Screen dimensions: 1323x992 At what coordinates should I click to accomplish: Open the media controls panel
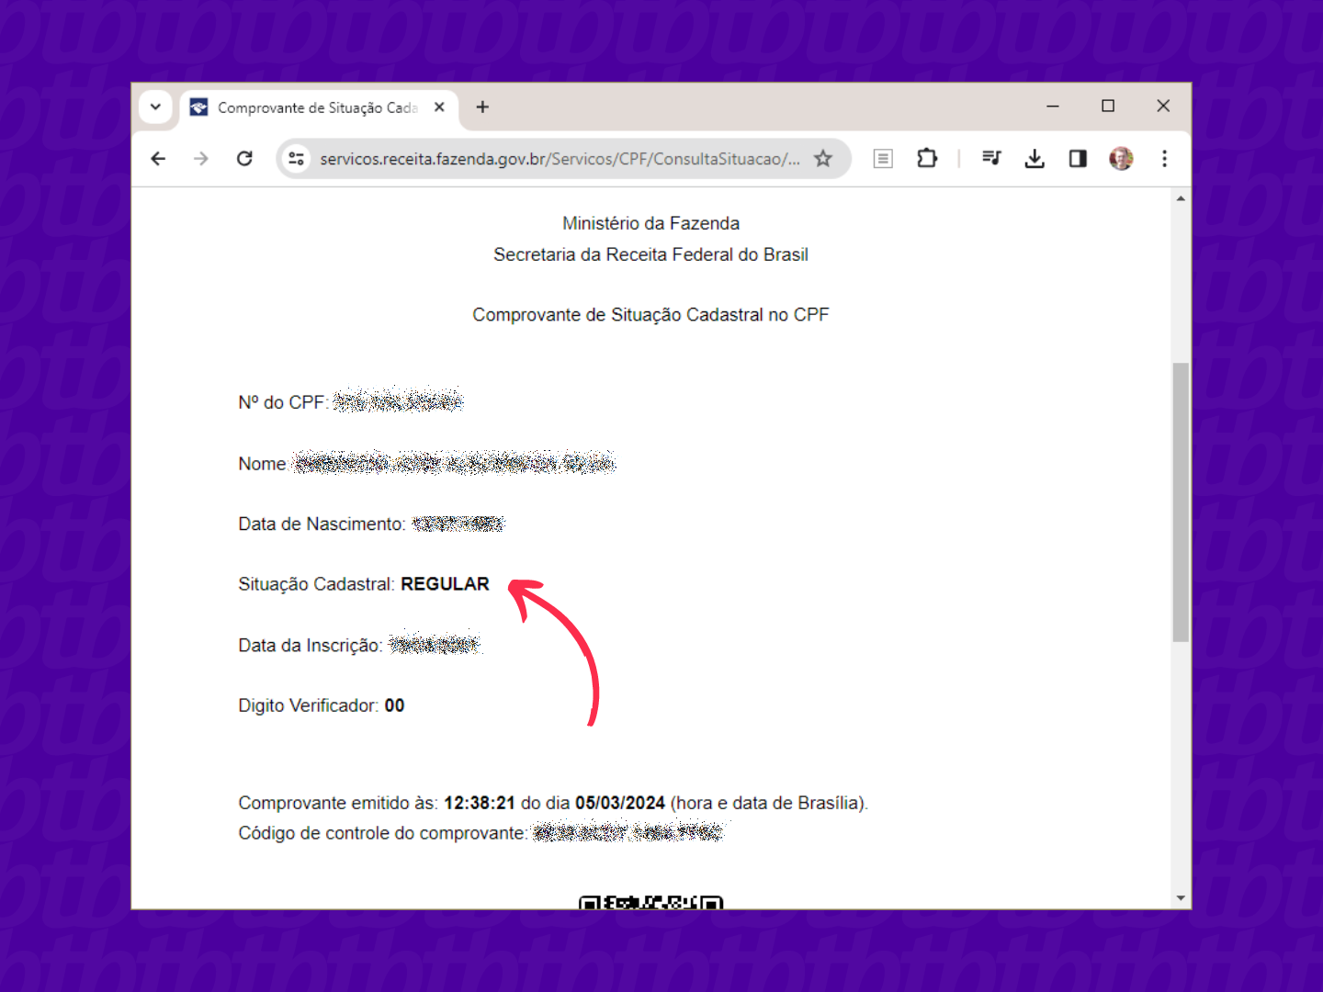[991, 158]
